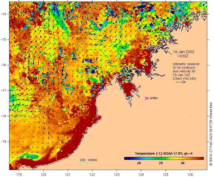
Task: Click the 'Altimetric sealevel' legend text
Action: (184, 64)
